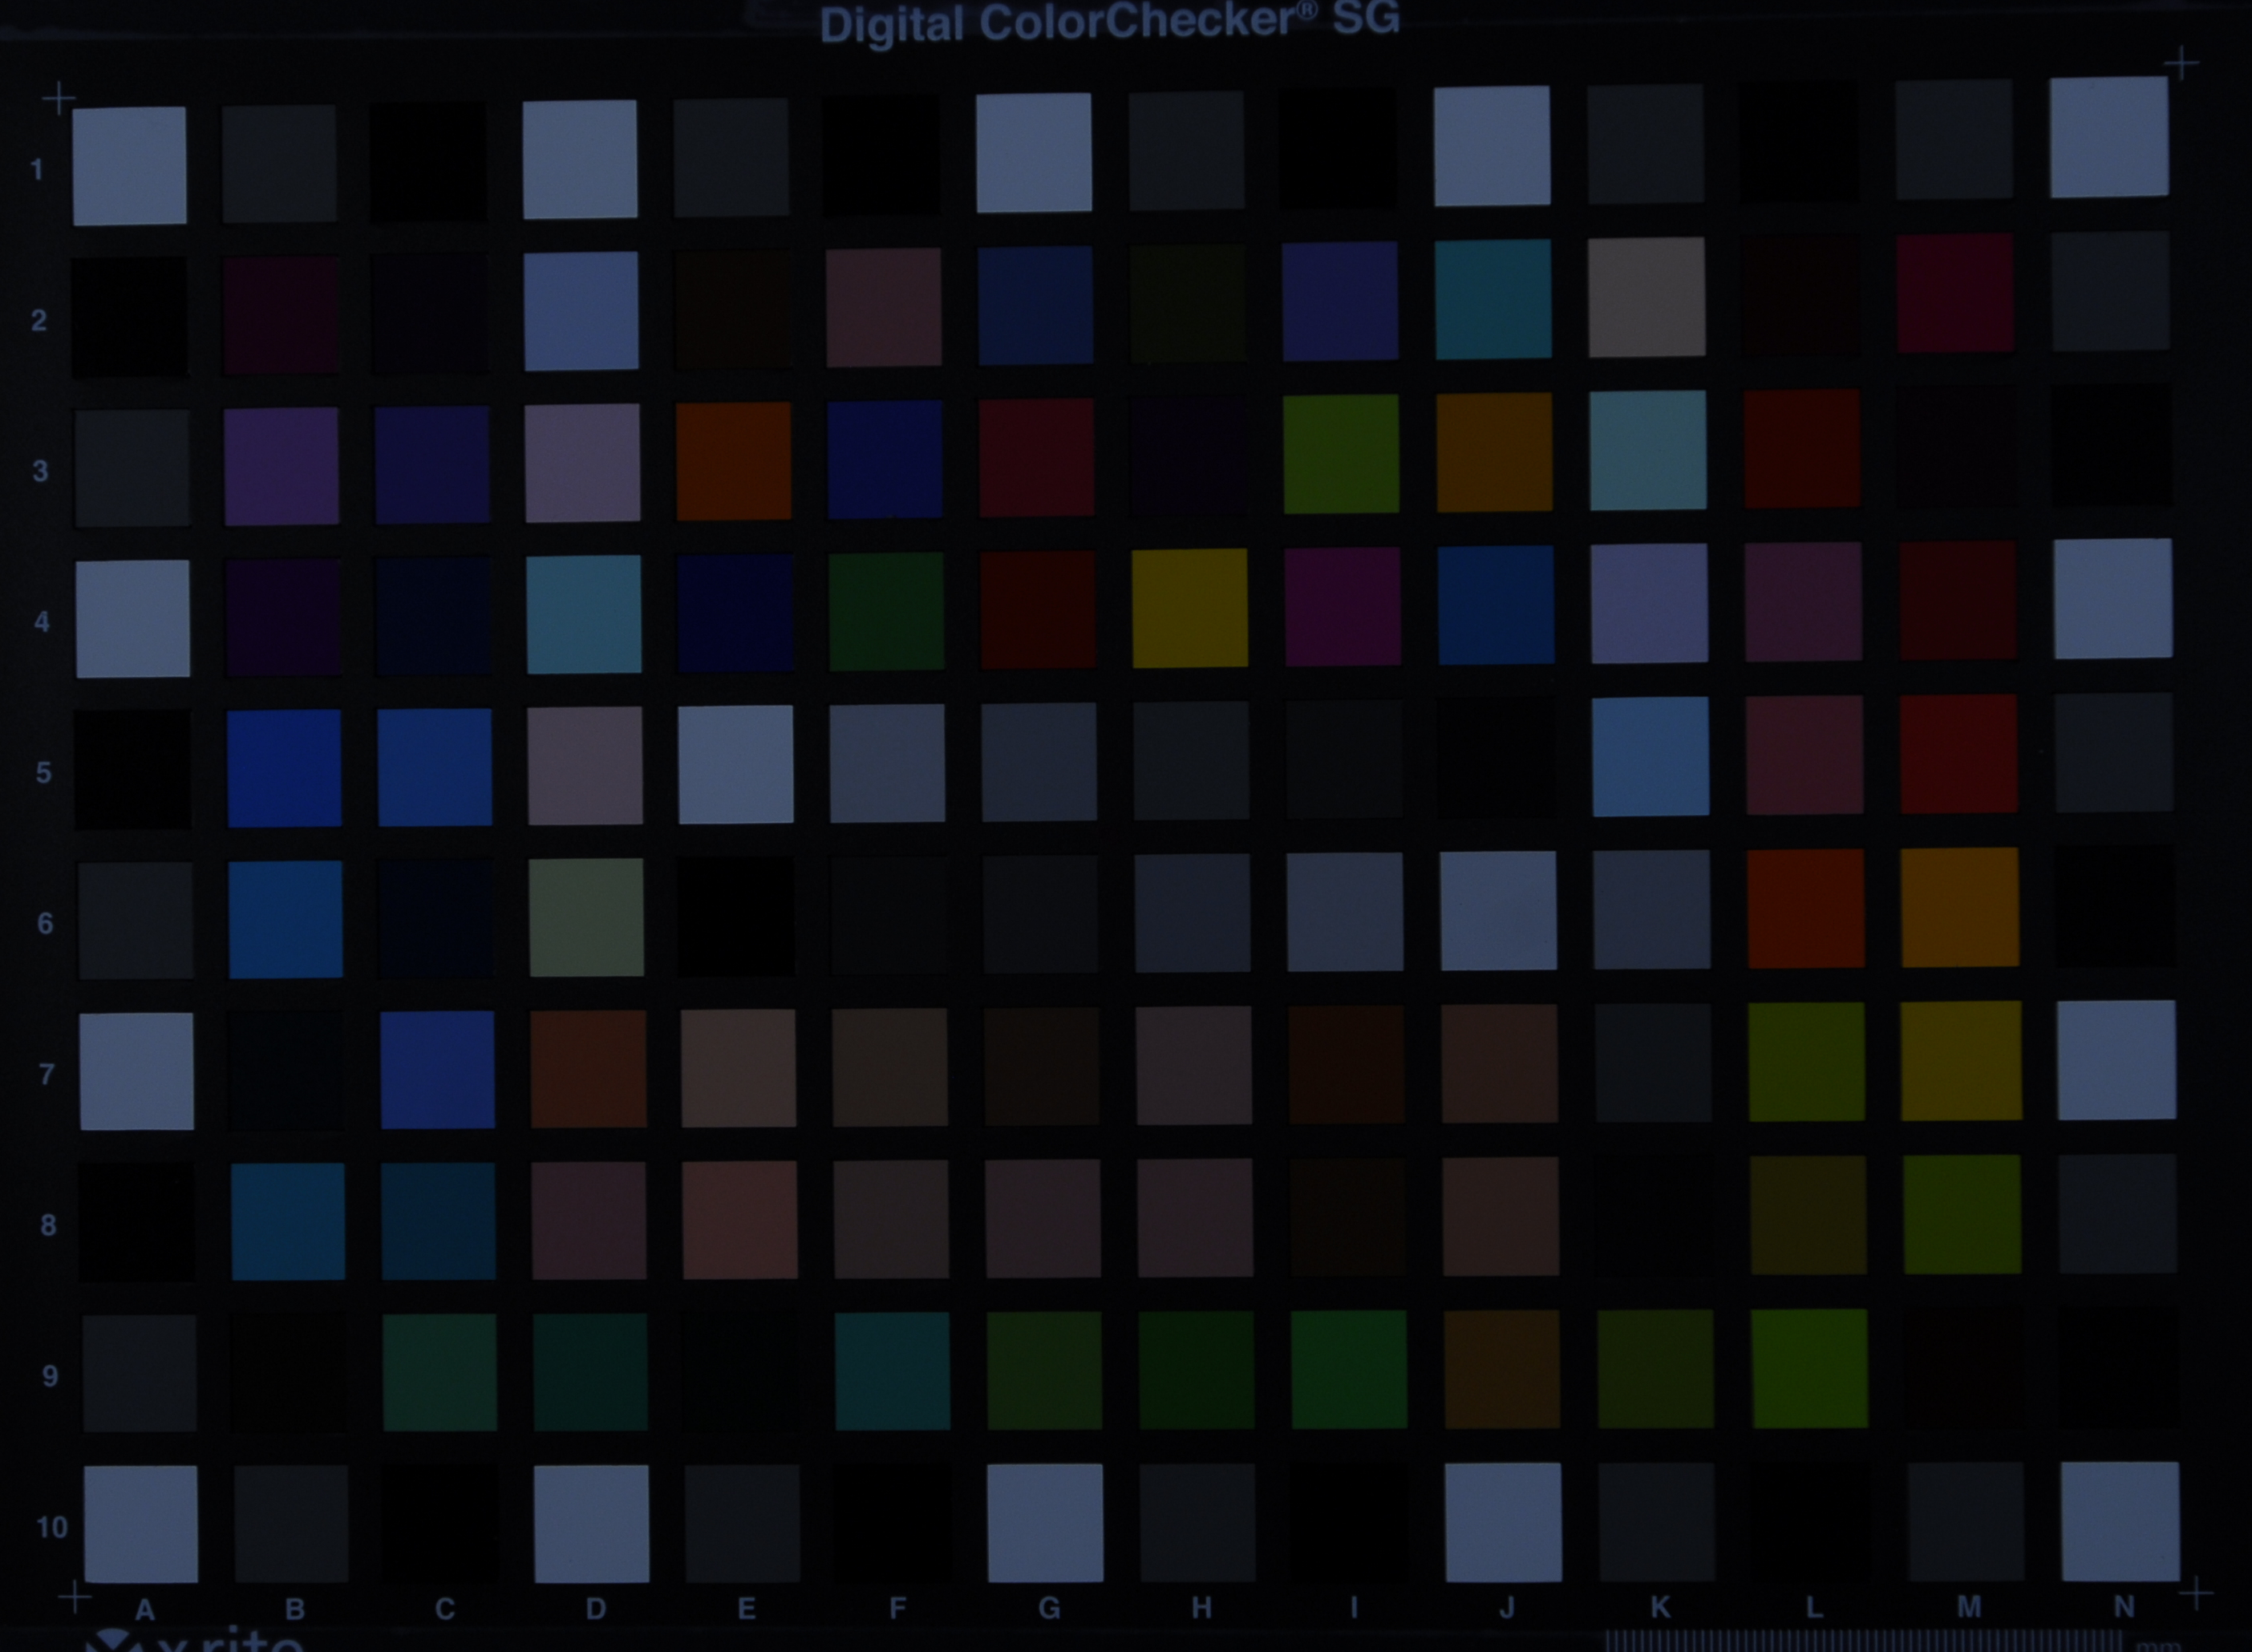
Task: Click the yellow patch in row 4
Action: 1189,608
